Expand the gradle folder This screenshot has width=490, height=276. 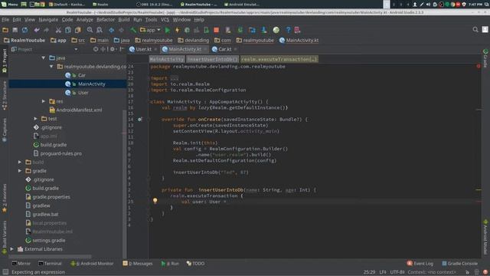pos(20,171)
